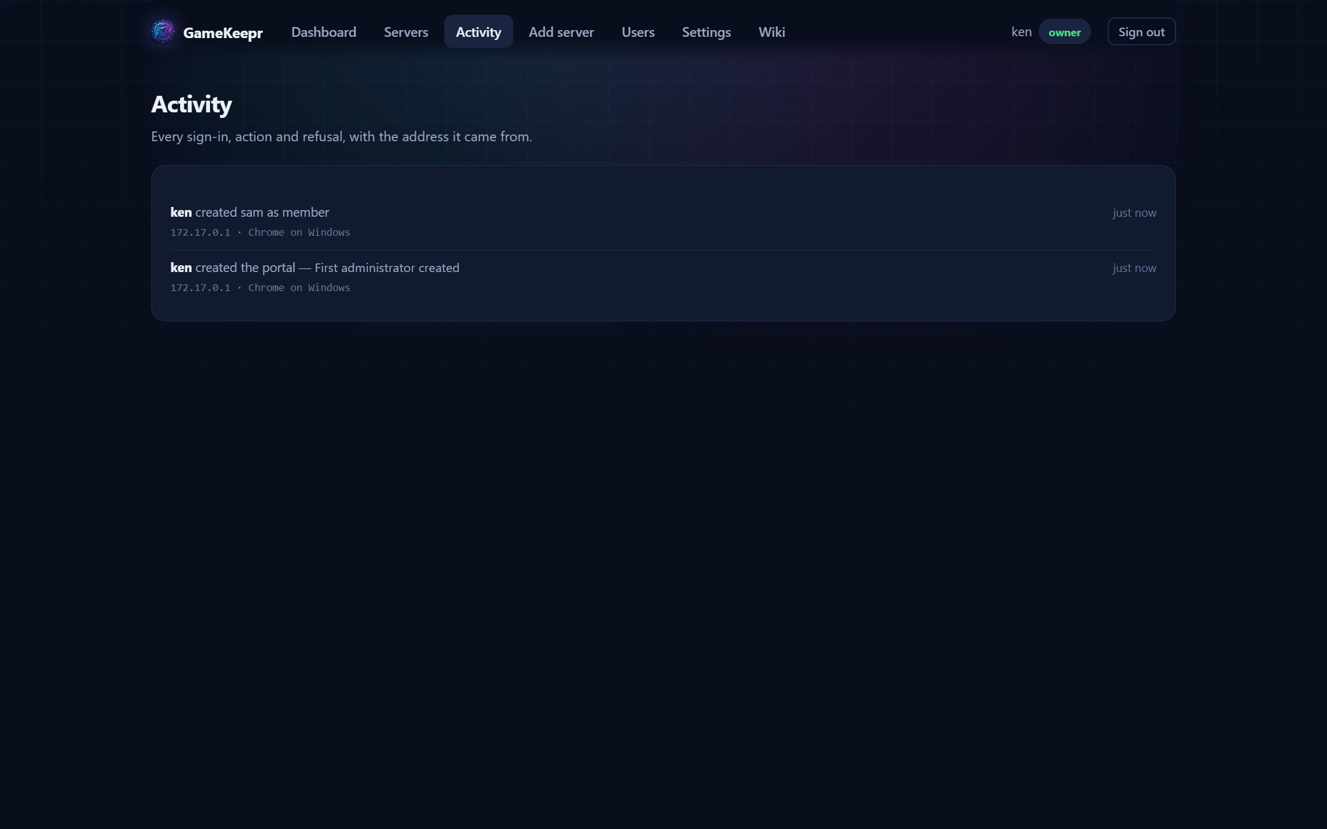Image resolution: width=1327 pixels, height=829 pixels.
Task: Open the Wiki link
Action: [772, 32]
